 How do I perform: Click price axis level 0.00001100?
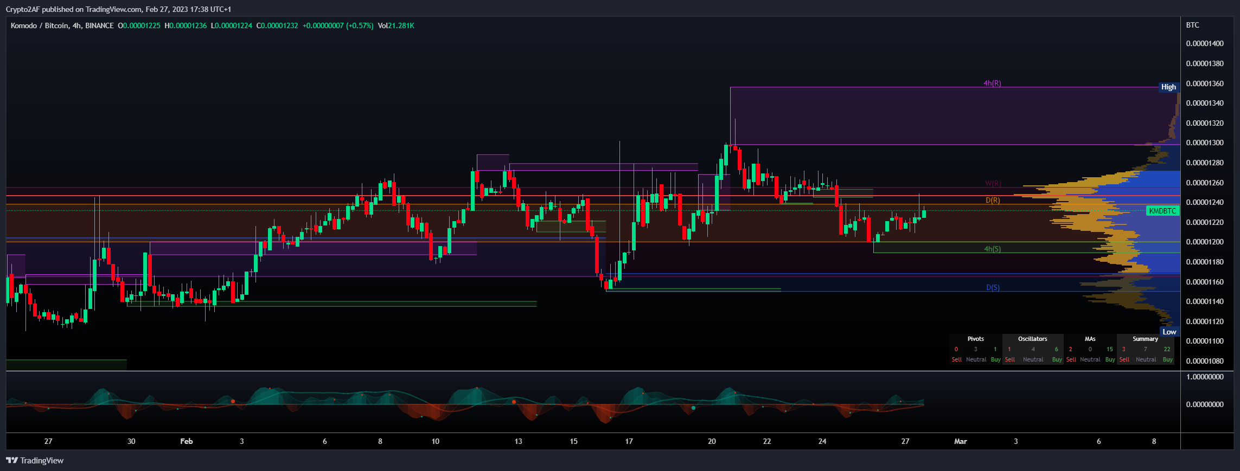[1205, 341]
